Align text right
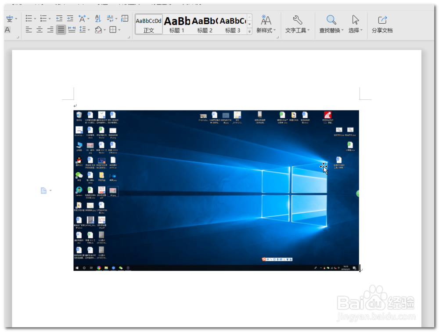 50,29
